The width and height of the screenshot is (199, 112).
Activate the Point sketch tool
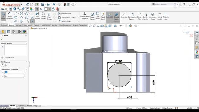coord(32,21)
